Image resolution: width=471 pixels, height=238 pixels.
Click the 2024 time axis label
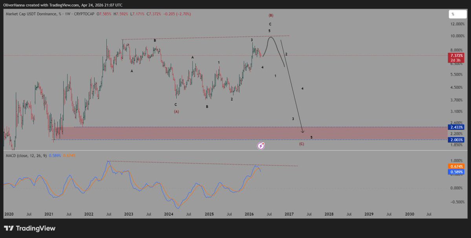tap(169, 215)
